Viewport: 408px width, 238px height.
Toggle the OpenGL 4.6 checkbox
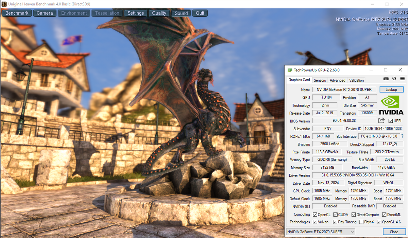click(379, 222)
